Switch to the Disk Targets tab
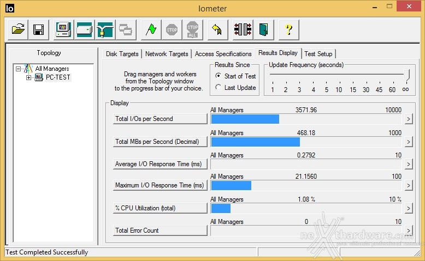Viewport: 425px width, 261px height. coord(122,54)
